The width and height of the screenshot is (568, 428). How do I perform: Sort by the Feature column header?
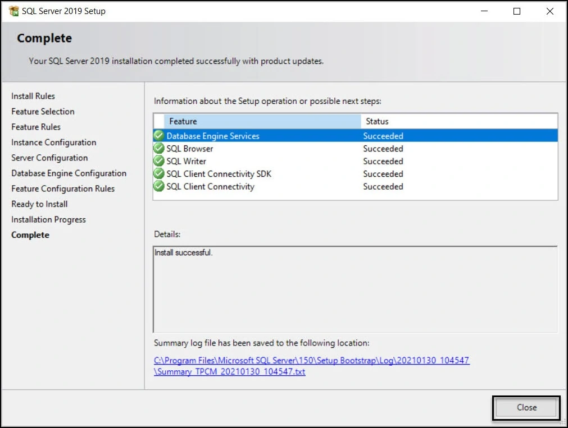(262, 121)
